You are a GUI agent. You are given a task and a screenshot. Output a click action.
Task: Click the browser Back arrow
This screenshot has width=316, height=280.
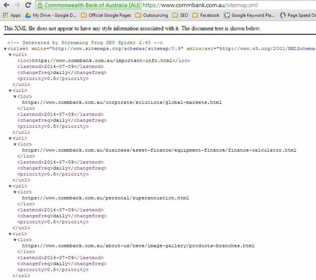click(x=6, y=5)
